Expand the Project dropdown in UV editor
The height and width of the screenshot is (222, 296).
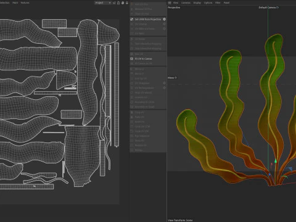tap(103, 2)
